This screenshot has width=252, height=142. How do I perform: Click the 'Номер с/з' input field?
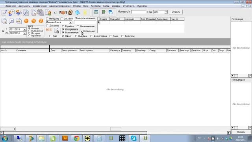click(x=138, y=12)
